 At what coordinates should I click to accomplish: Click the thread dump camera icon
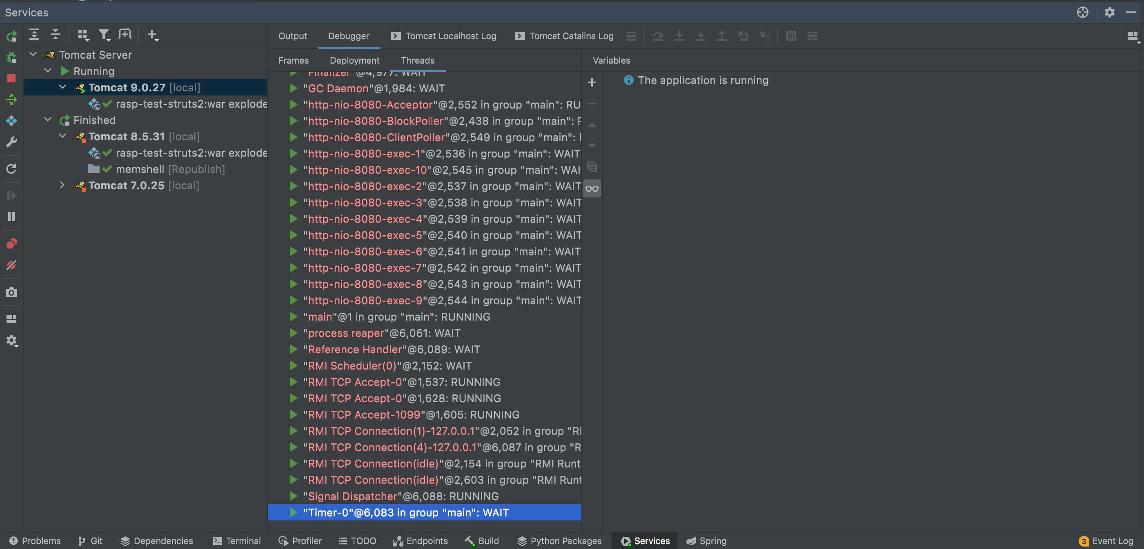coord(11,292)
